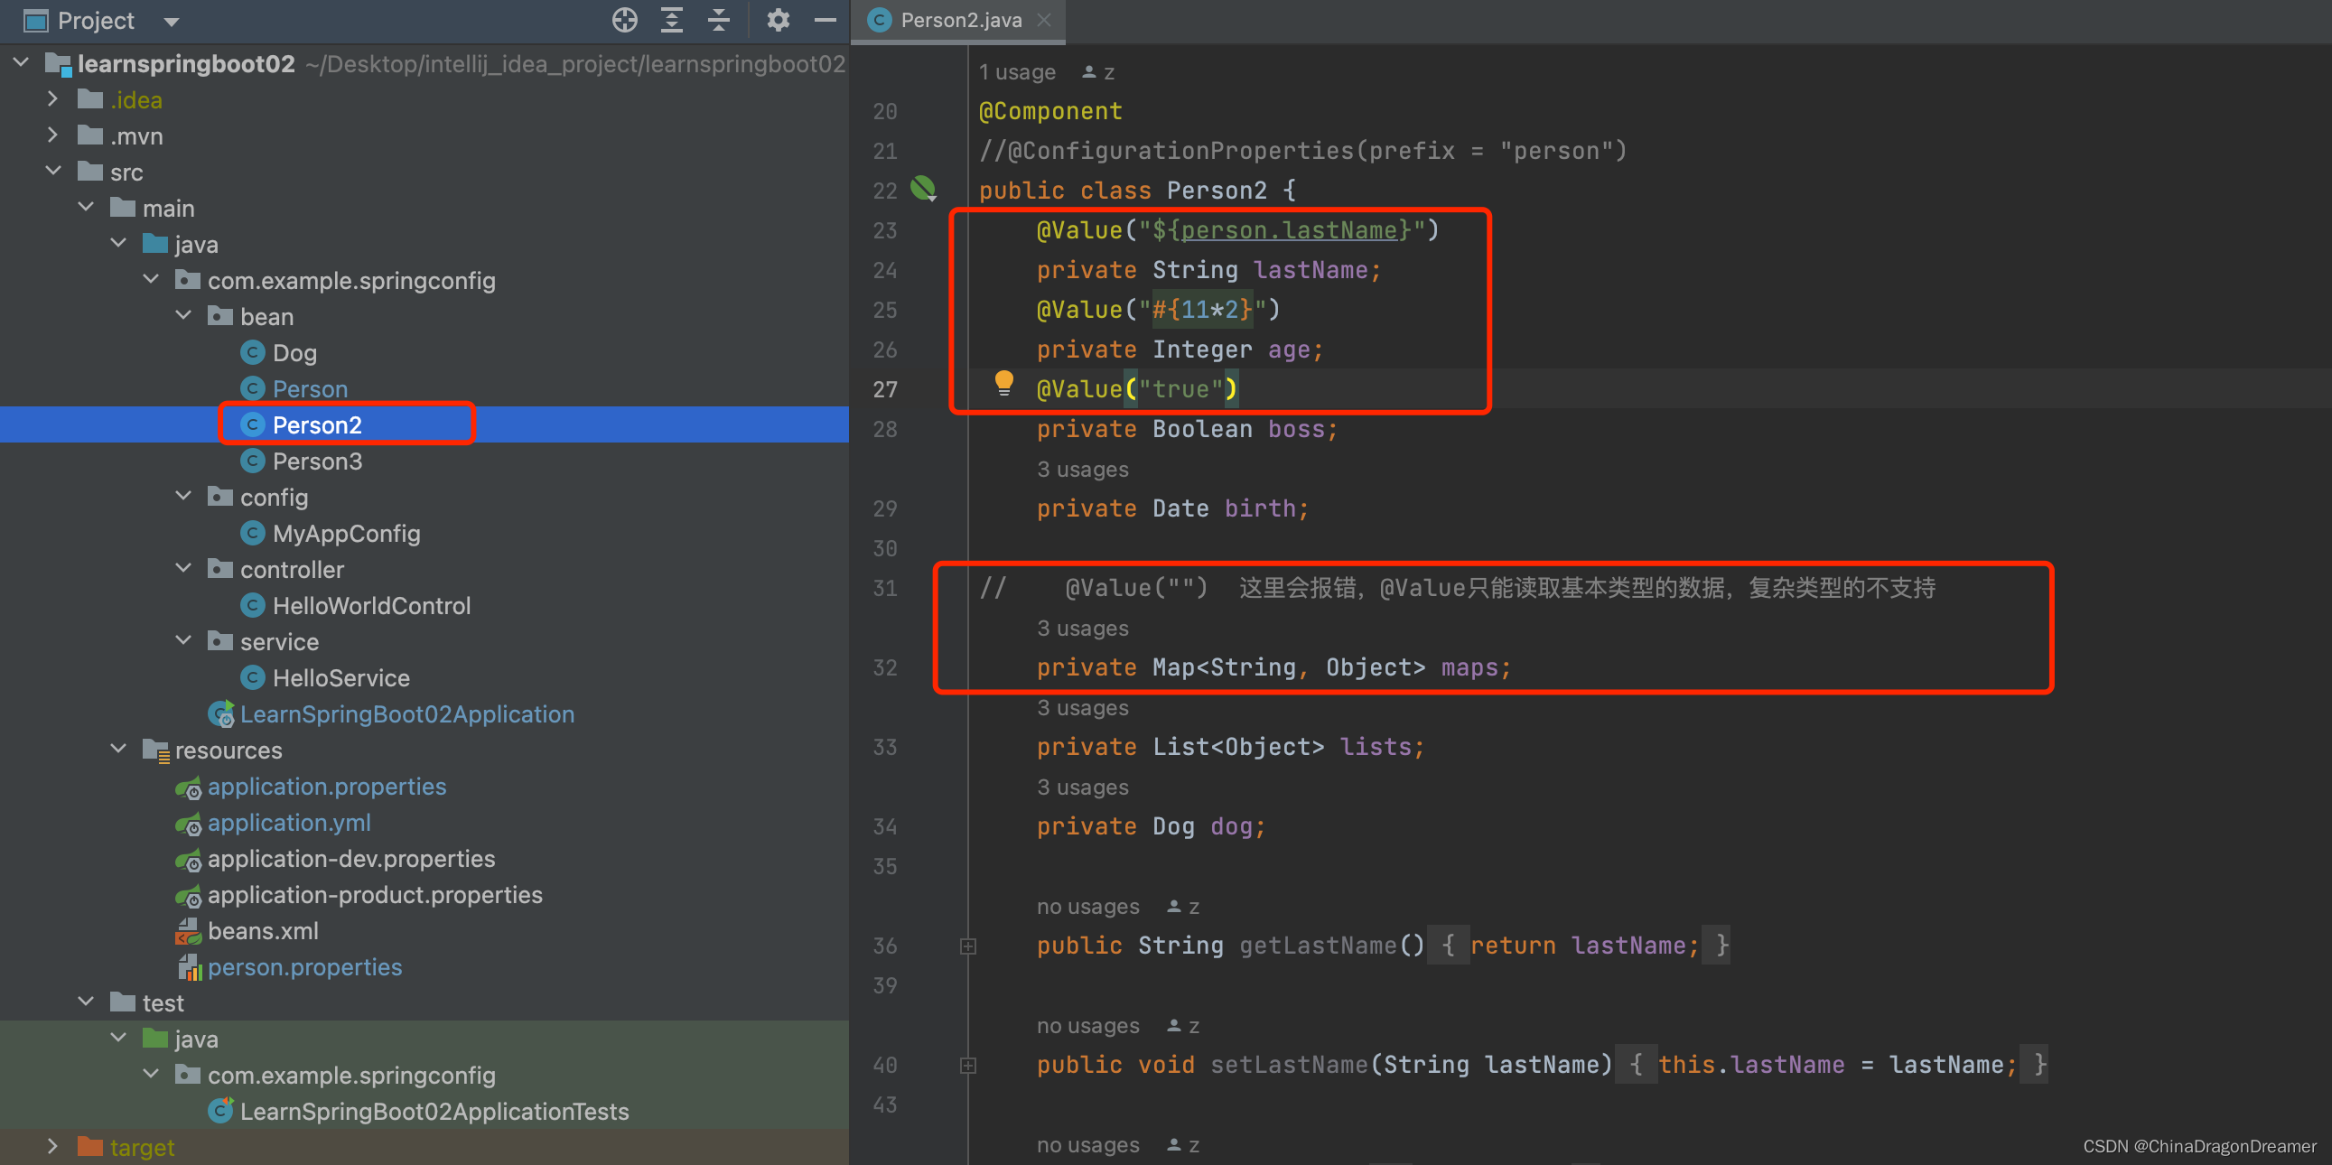
Task: Open application-product.properties file
Action: click(375, 895)
